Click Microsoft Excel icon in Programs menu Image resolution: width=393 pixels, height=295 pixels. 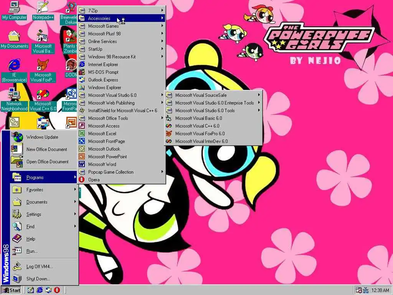[x=82, y=133]
